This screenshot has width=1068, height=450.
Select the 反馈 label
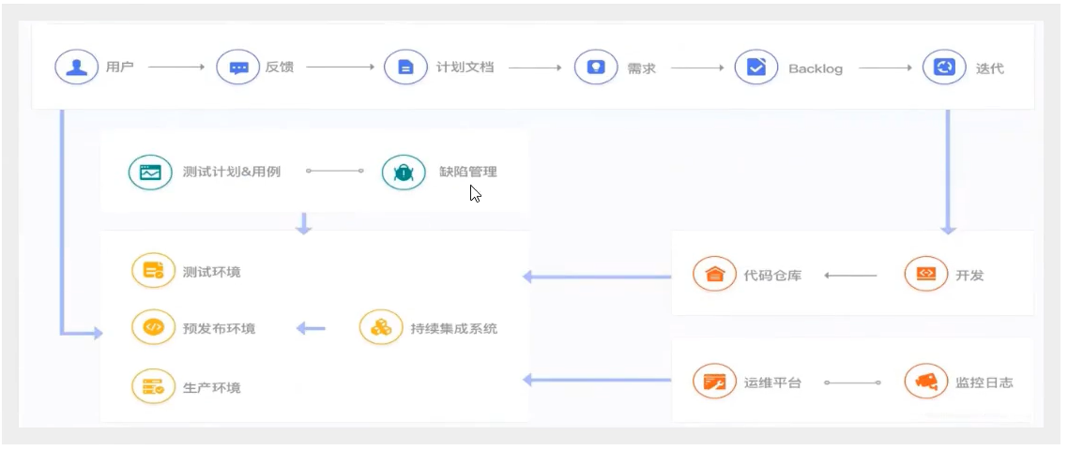[x=280, y=67]
